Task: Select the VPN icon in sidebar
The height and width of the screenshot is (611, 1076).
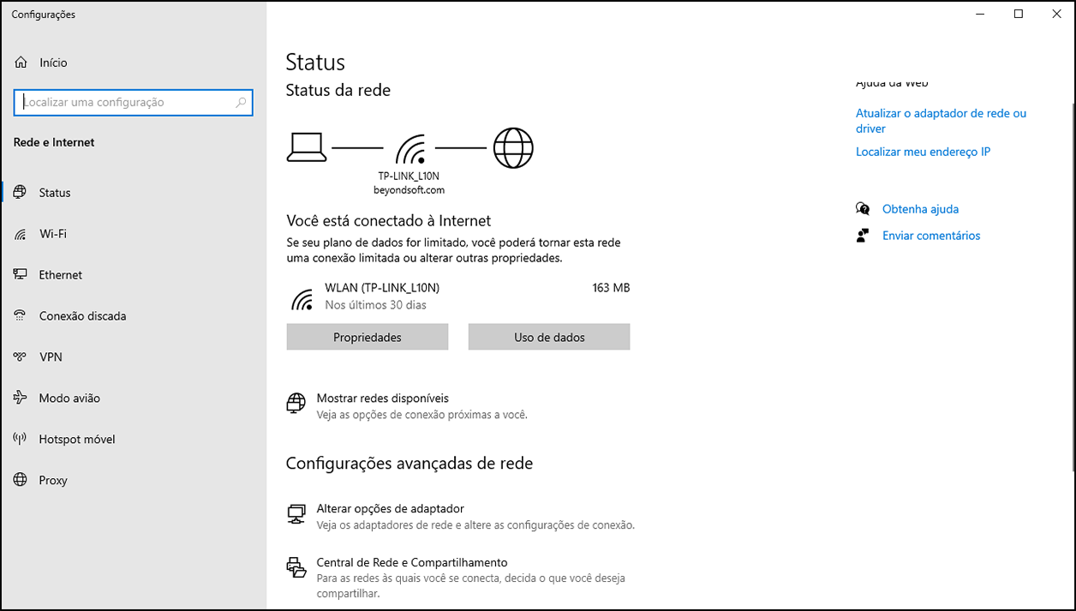Action: [21, 357]
